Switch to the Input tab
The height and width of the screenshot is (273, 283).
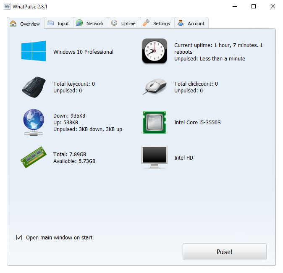click(59, 23)
